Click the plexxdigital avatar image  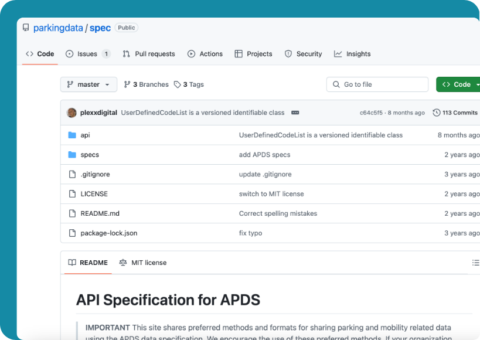coord(72,113)
